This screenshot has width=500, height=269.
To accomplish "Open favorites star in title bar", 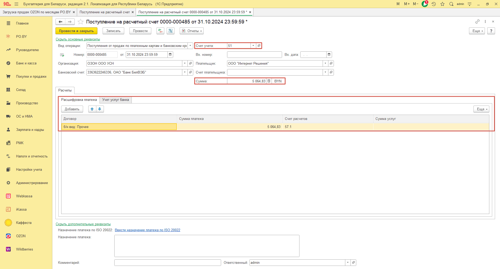I will click(442, 4).
